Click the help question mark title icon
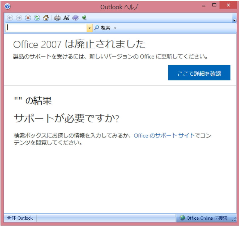Viewport: 239px width, 226px height. click(7, 6)
